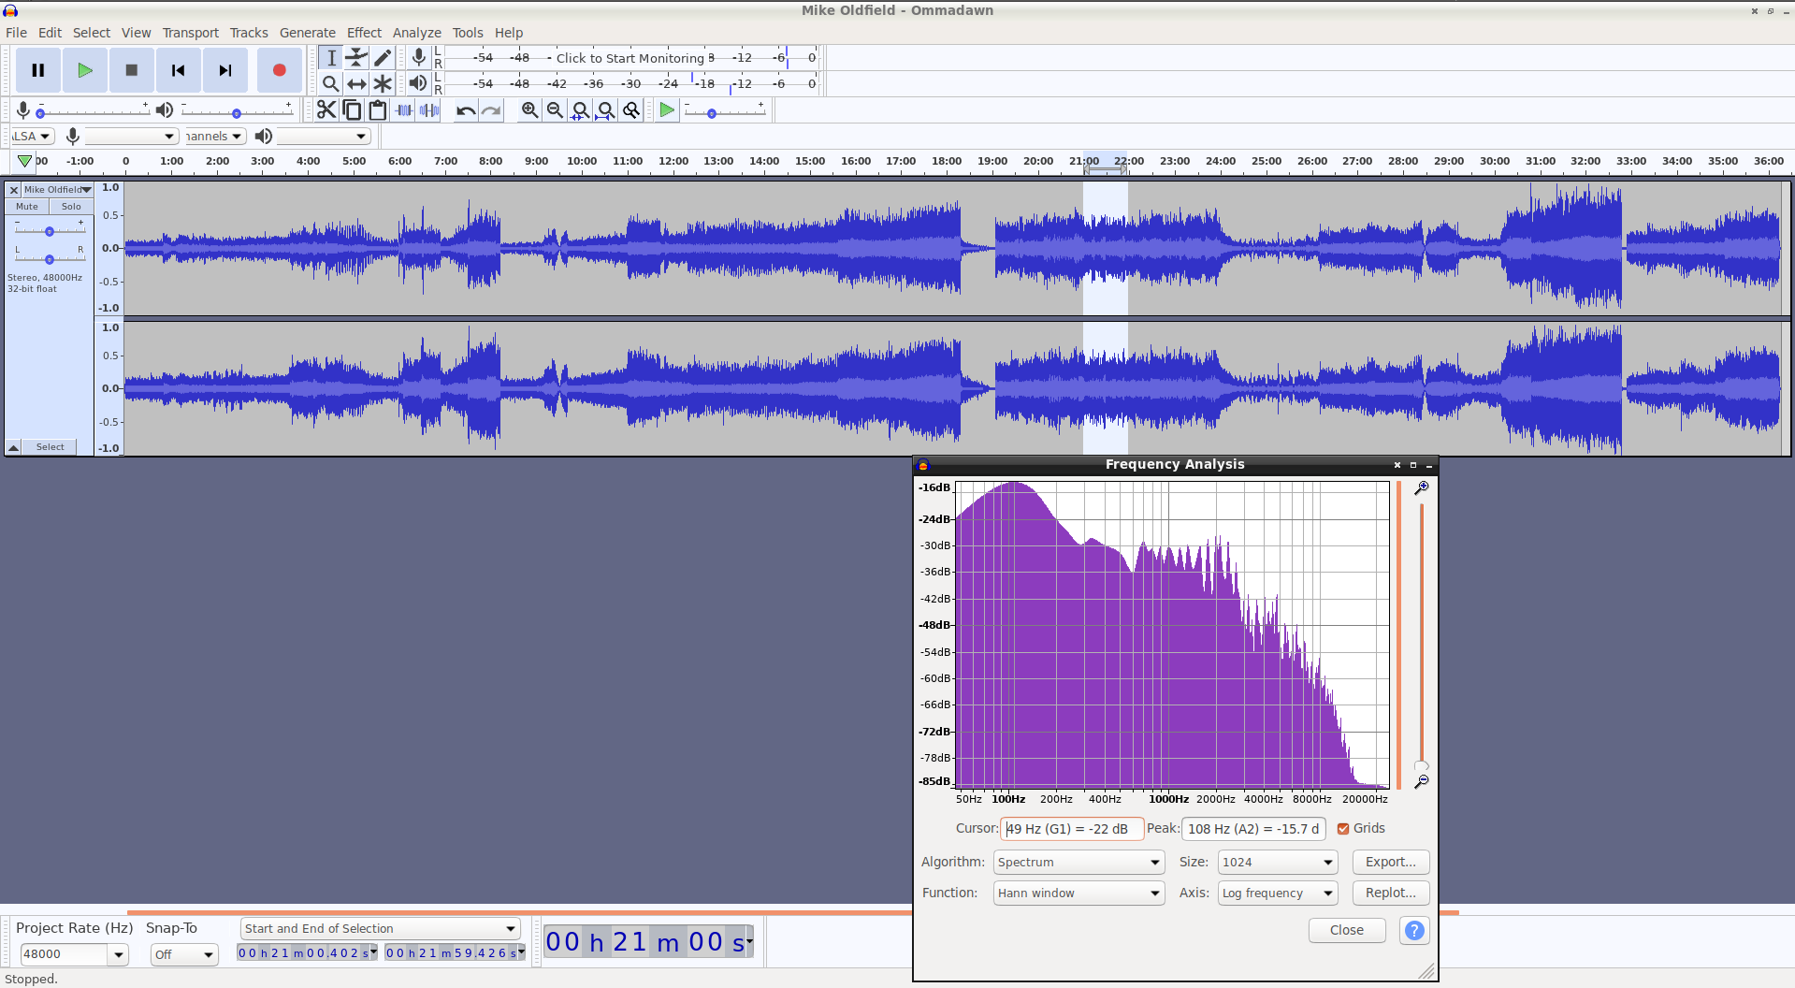1795x988 pixels.
Task: Collapse the track using the bottom arrow
Action: tap(14, 447)
